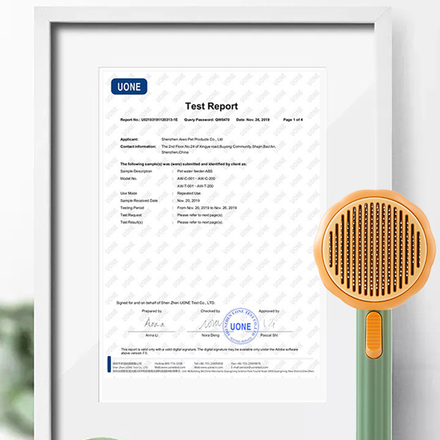Click the blue UONE logo
Image resolution: width=440 pixels, height=440 pixels.
[129, 87]
